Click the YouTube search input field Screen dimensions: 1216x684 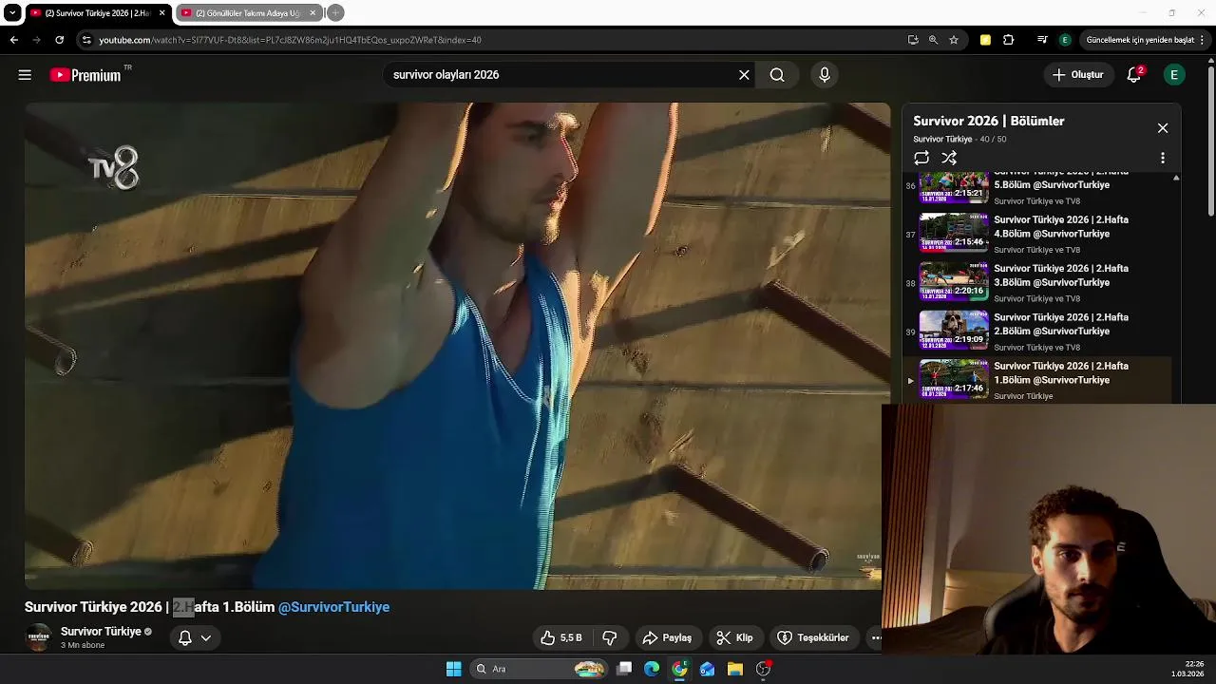point(560,75)
